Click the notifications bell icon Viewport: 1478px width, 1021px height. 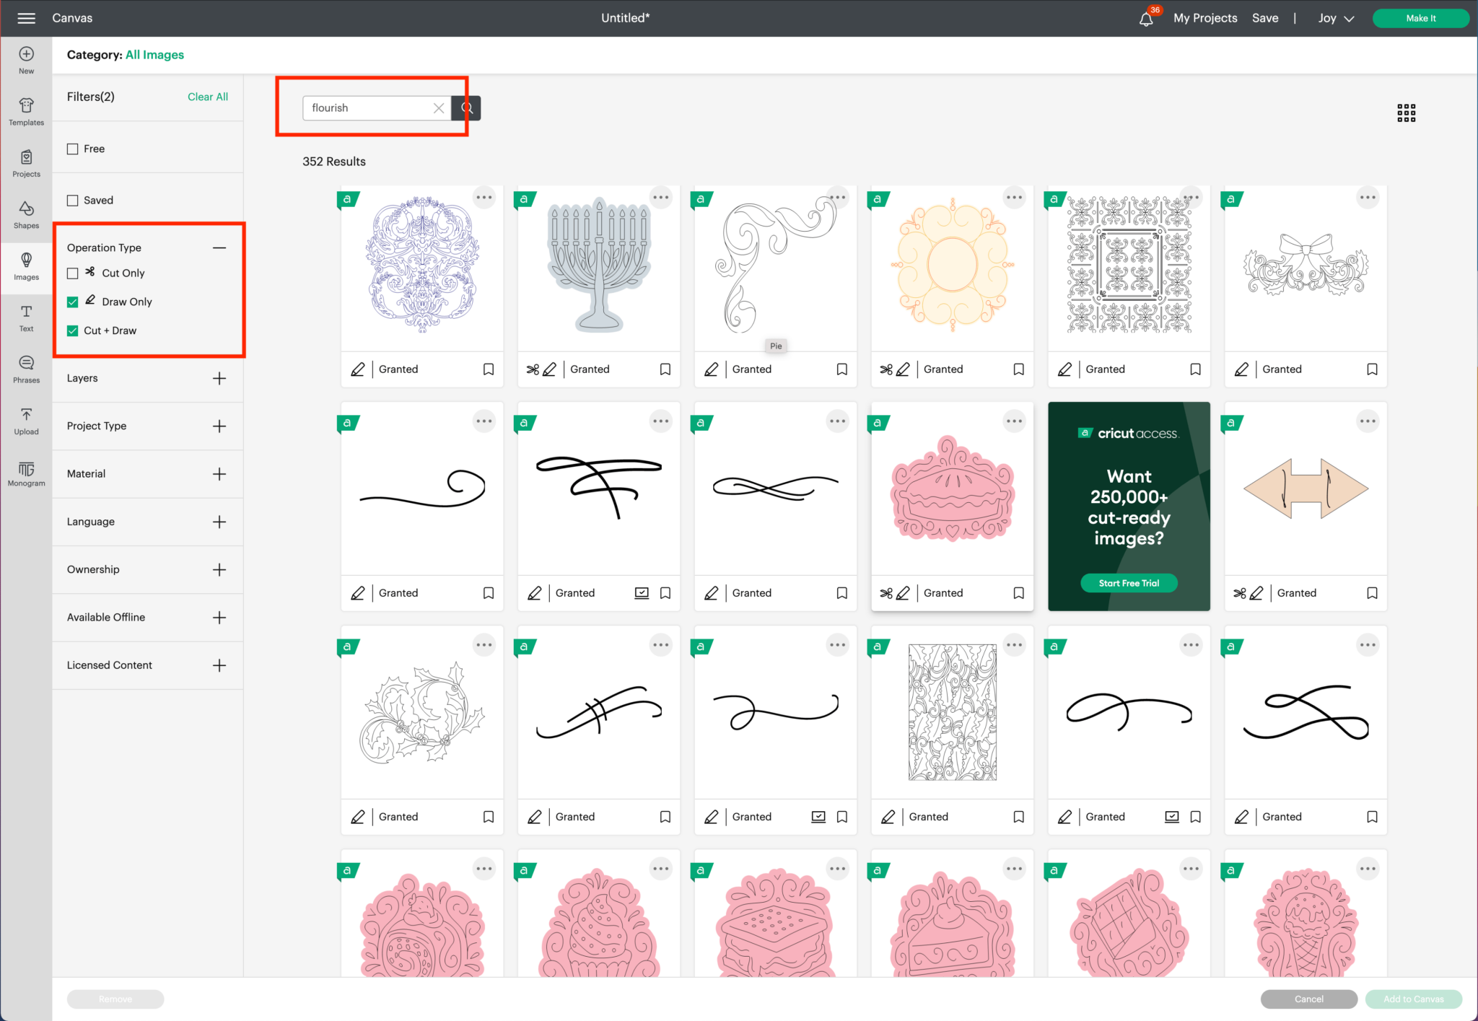pyautogui.click(x=1146, y=19)
